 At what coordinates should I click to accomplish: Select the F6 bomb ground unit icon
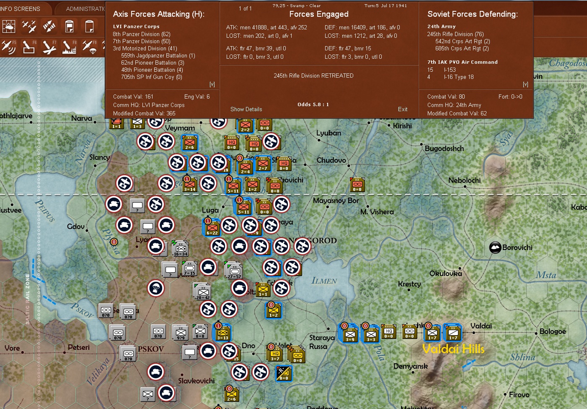coord(29,47)
